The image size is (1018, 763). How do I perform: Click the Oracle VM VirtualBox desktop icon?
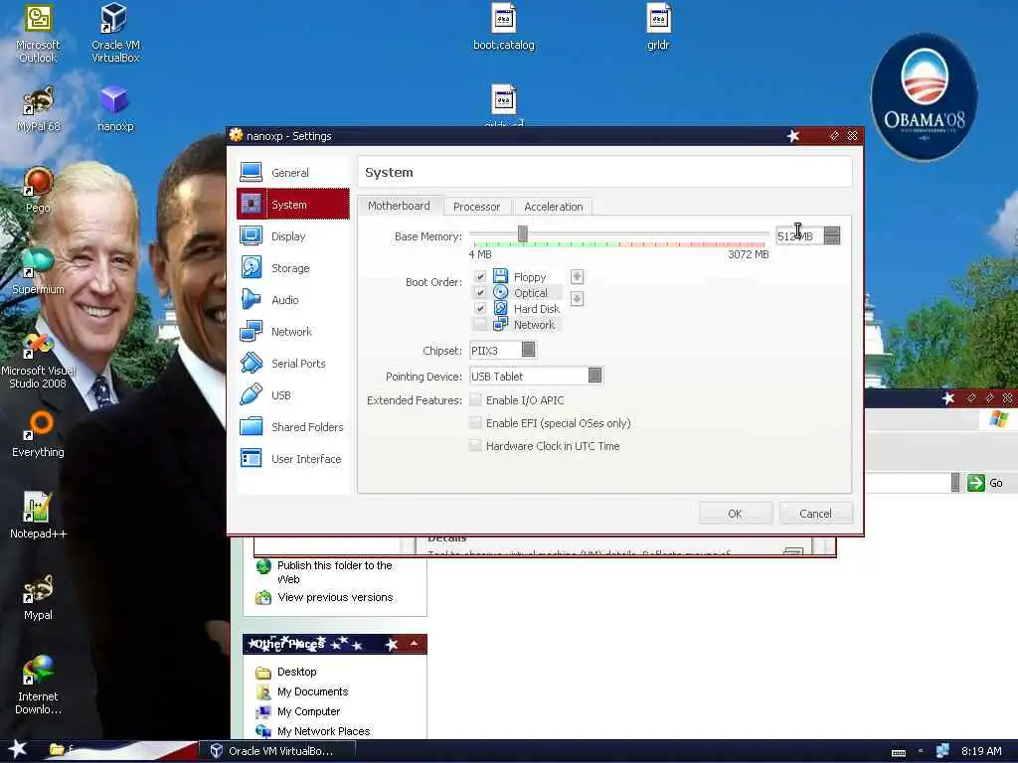pyautogui.click(x=115, y=33)
